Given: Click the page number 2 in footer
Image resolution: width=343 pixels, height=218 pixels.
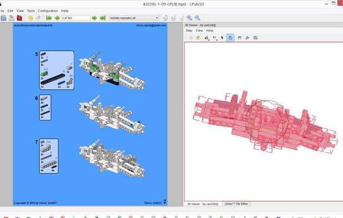Looking at the screenshot, I should (165, 202).
